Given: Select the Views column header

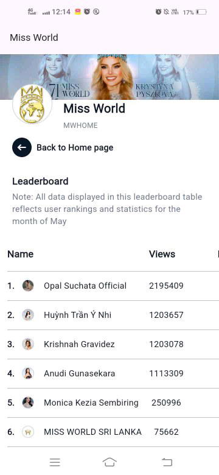Looking at the screenshot, I should [x=162, y=254].
